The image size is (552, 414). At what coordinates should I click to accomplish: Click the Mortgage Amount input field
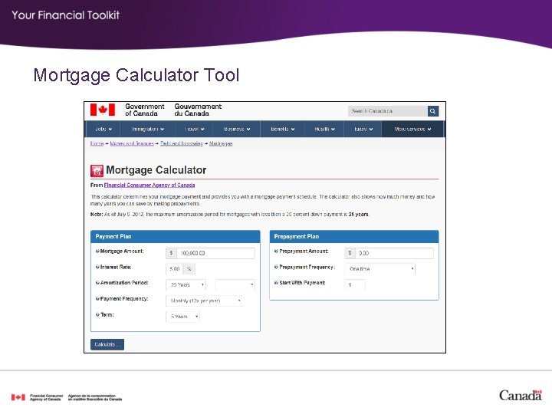pyautogui.click(x=215, y=253)
